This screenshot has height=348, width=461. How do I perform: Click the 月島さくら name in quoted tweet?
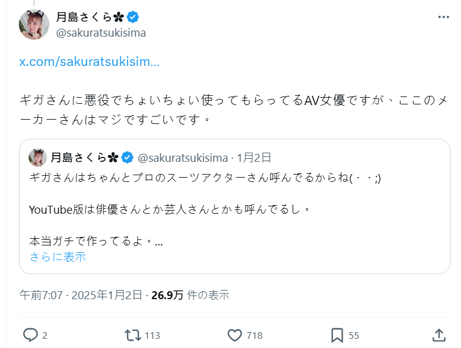(x=78, y=158)
